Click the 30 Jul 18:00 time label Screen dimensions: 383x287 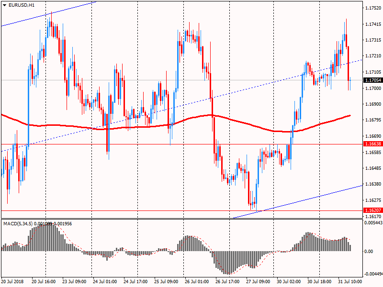tap(319, 281)
